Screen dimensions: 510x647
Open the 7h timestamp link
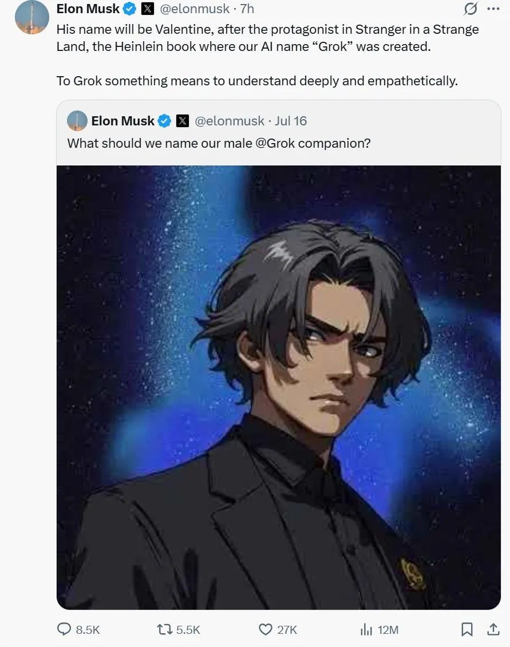pyautogui.click(x=247, y=9)
